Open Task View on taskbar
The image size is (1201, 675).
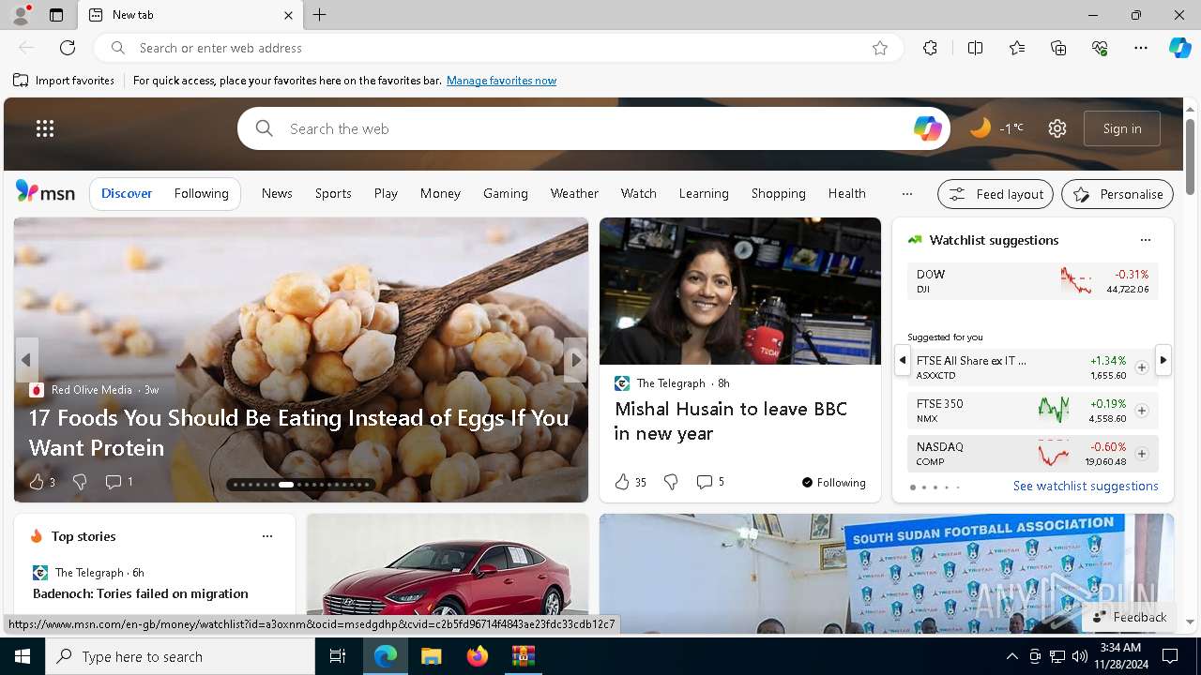pos(338,656)
